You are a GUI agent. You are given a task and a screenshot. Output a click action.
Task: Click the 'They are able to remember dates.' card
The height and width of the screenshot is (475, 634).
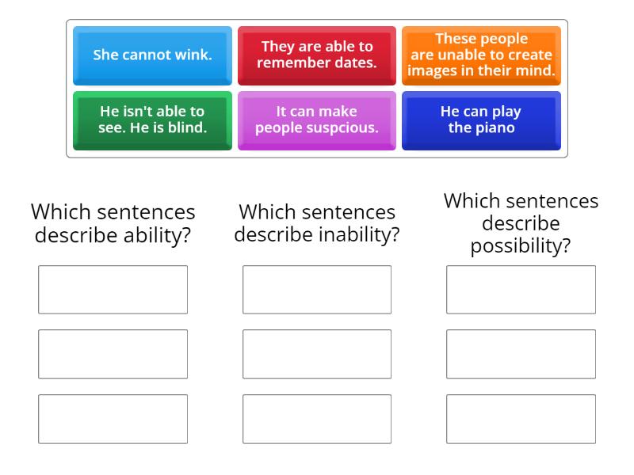tap(317, 55)
